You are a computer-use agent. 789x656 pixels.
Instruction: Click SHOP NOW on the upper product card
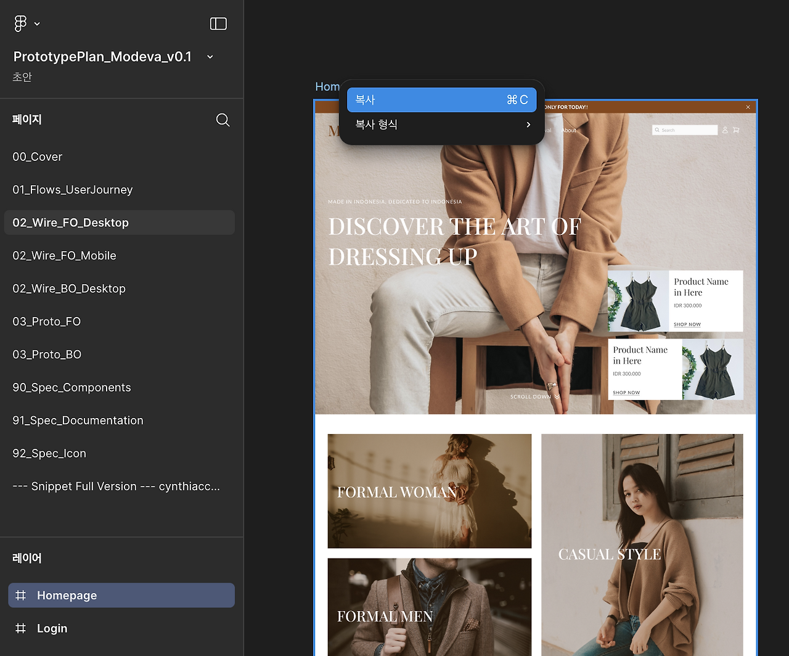pyautogui.click(x=687, y=324)
